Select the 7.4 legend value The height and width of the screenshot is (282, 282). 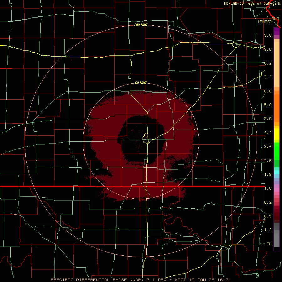tap(268, 77)
